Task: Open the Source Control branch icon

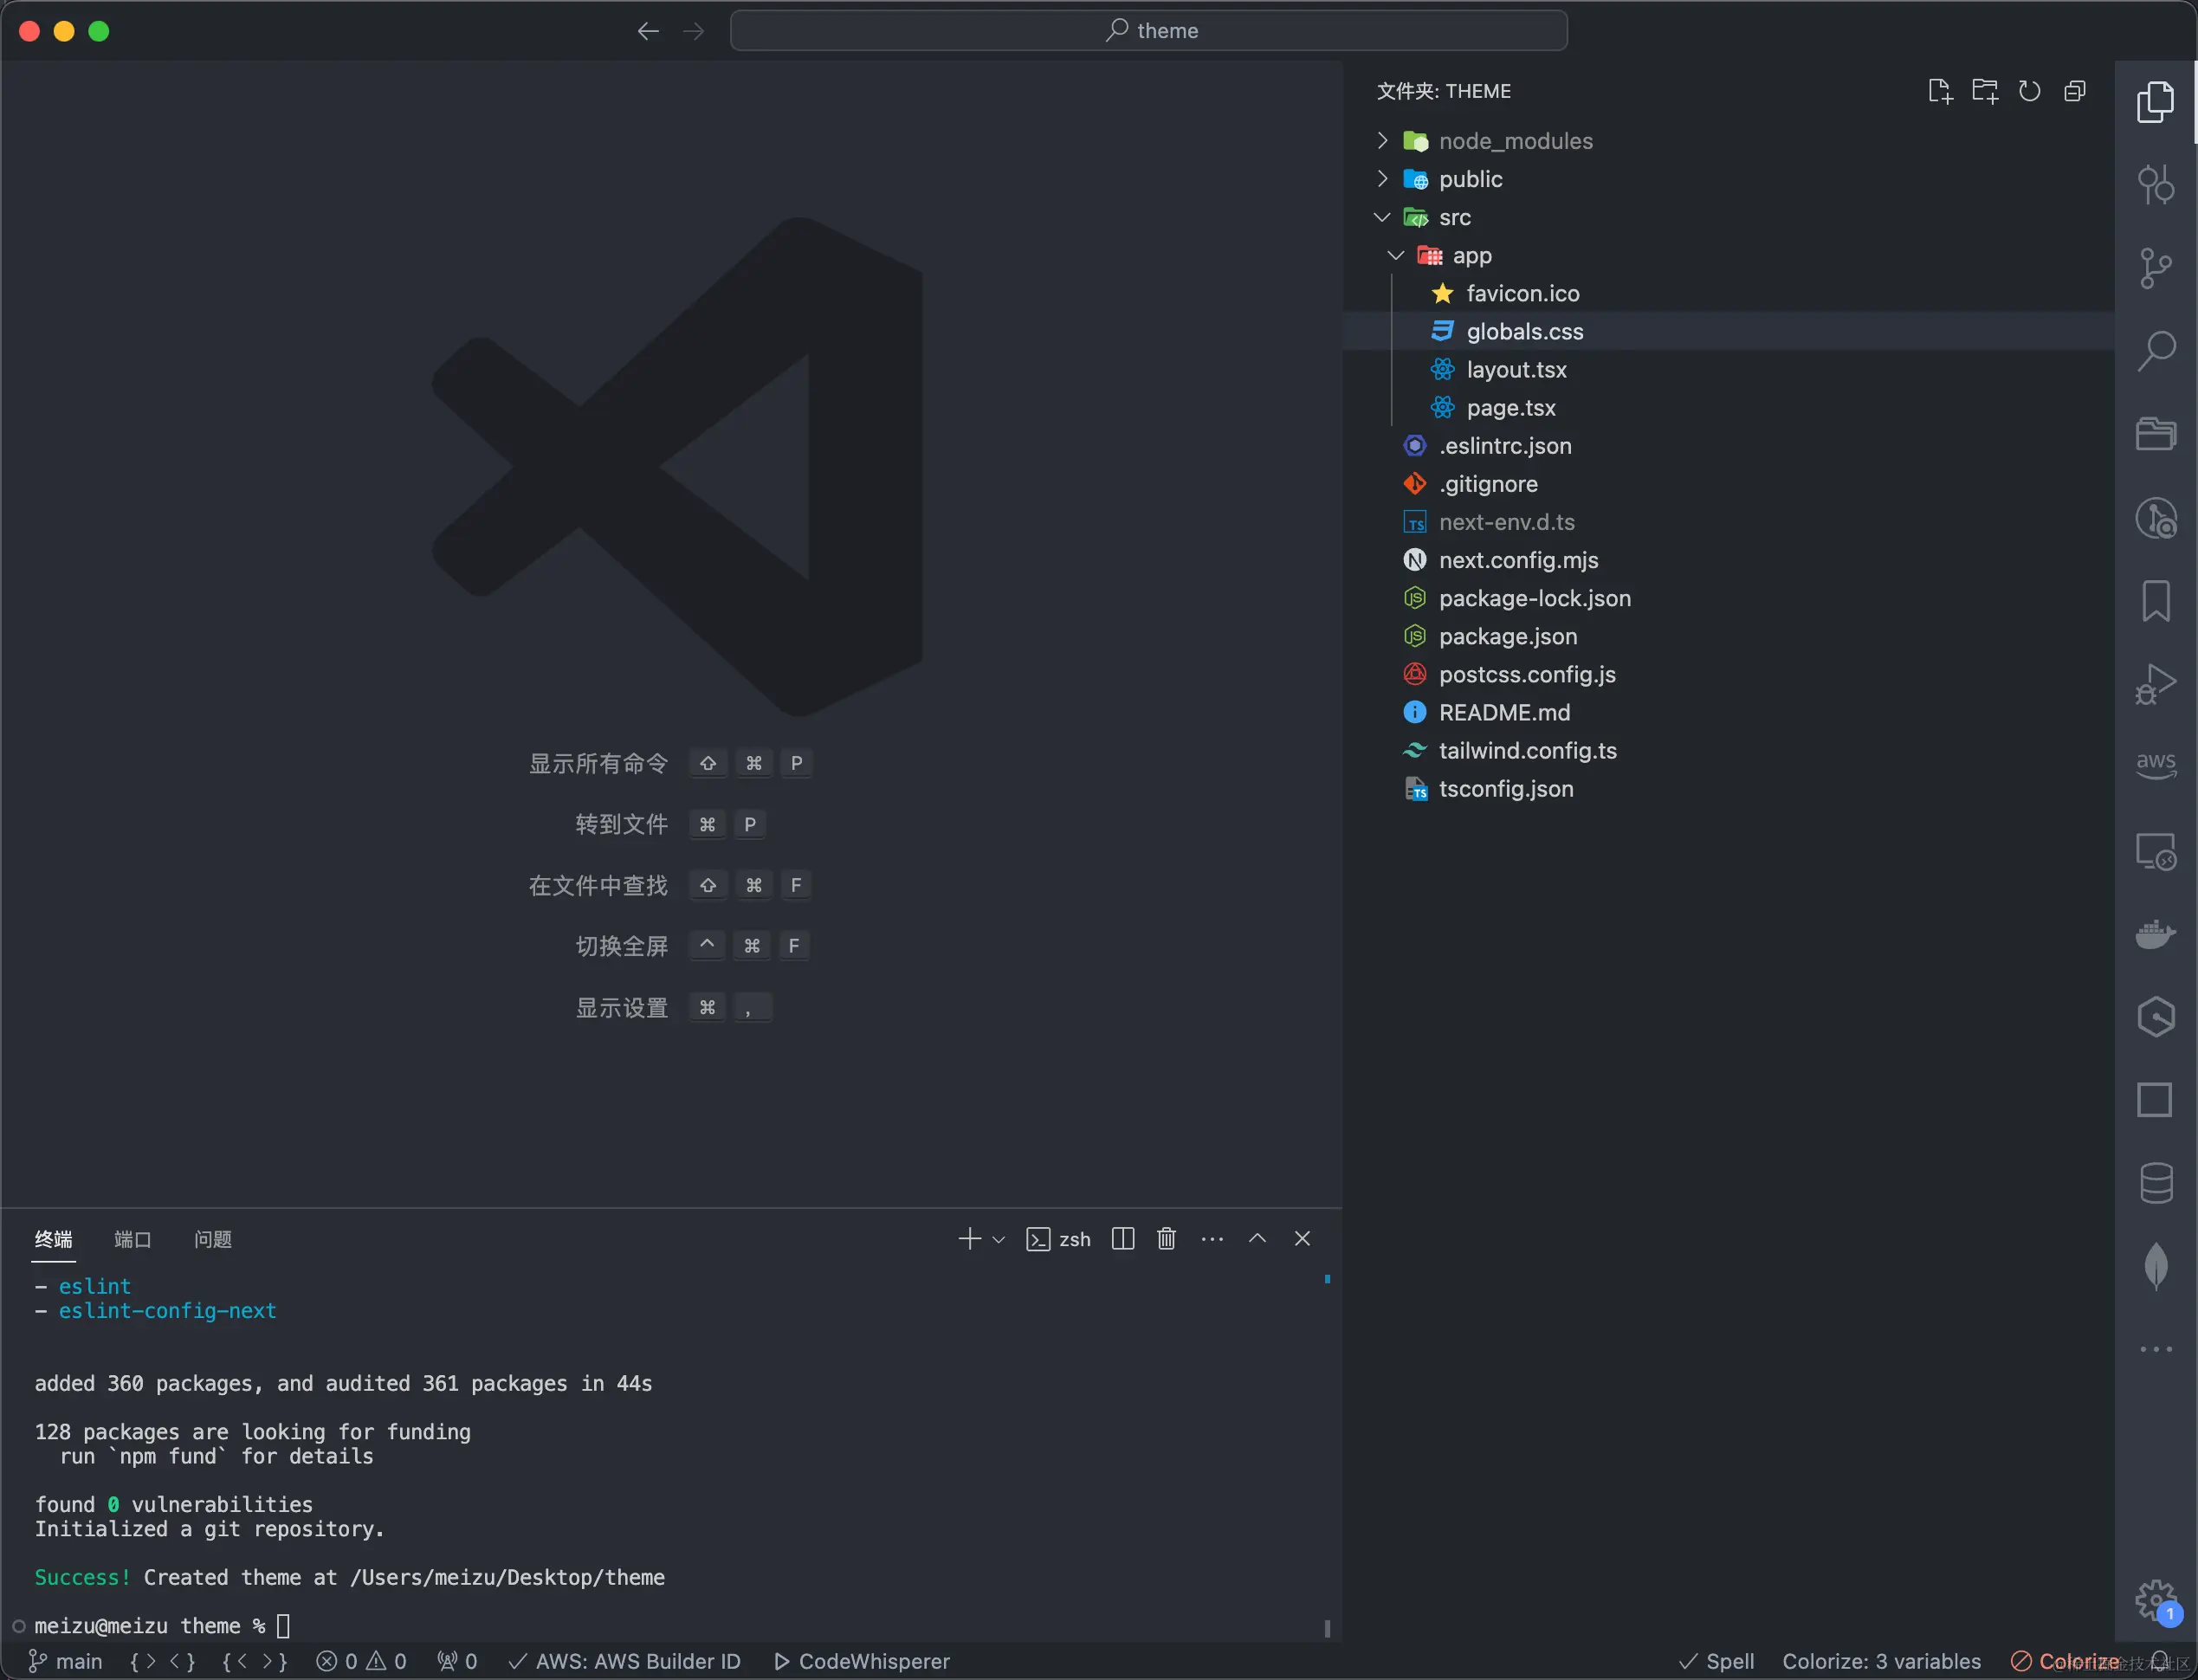Action: 2155,268
